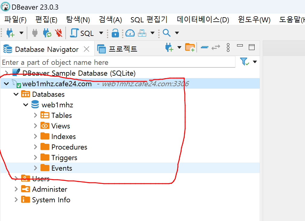The image size is (305, 221).
Task: Click the new folder icon in navigator toolbar
Action: pyautogui.click(x=190, y=47)
